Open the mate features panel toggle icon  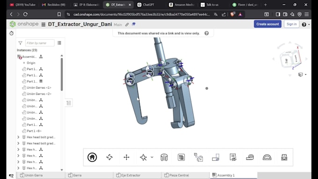[69, 103]
